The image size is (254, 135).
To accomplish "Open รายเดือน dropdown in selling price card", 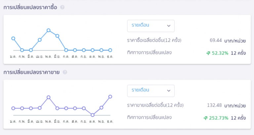I will [x=151, y=91].
